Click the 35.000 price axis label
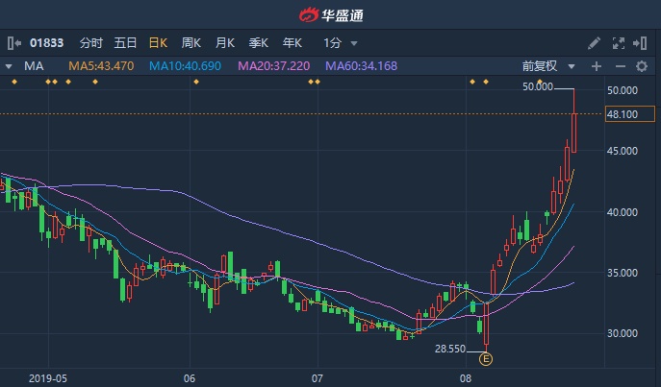Image resolution: width=661 pixels, height=387 pixels. 623,273
